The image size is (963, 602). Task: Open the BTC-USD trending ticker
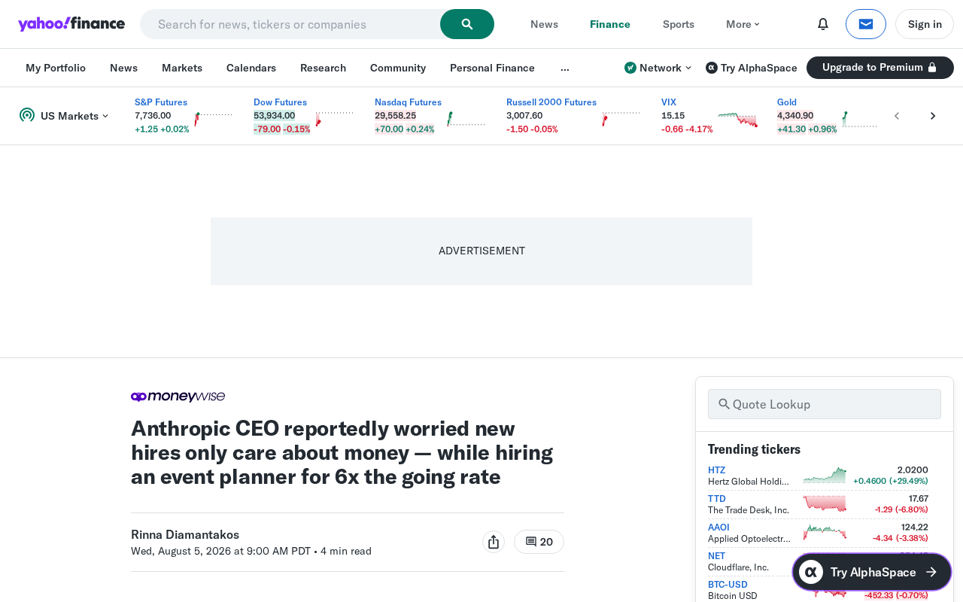728,585
